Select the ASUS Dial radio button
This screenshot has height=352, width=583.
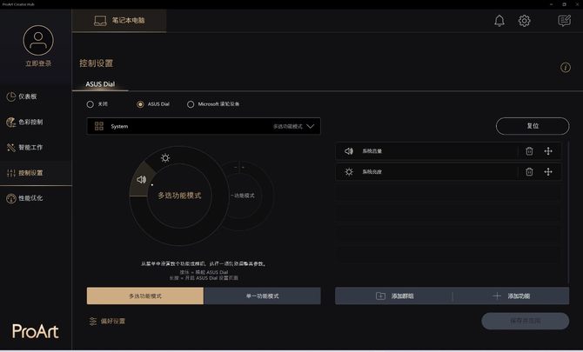[x=140, y=104]
